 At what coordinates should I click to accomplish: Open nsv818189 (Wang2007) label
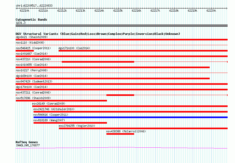point(49,120)
